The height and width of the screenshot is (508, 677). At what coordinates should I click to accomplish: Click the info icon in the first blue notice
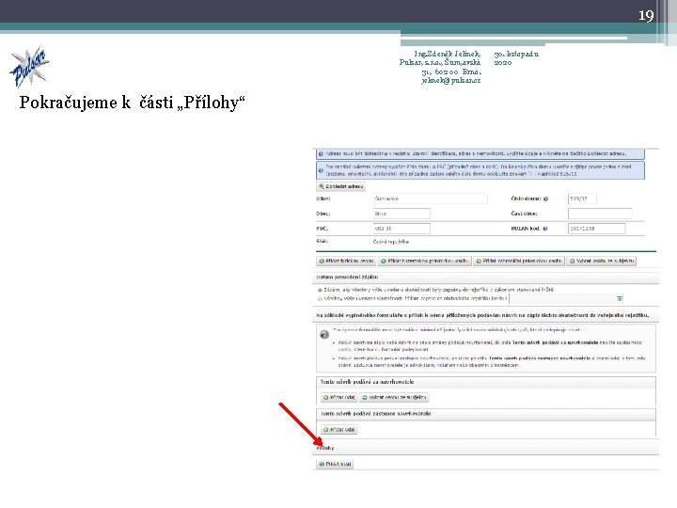pos(321,153)
